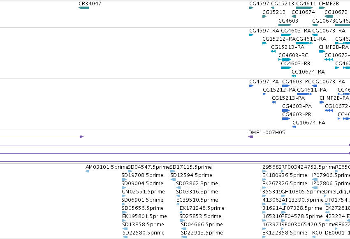Screen dimensions: 350x239
Task: Select the plain CG4597 gene label
Action: click(259, 4)
